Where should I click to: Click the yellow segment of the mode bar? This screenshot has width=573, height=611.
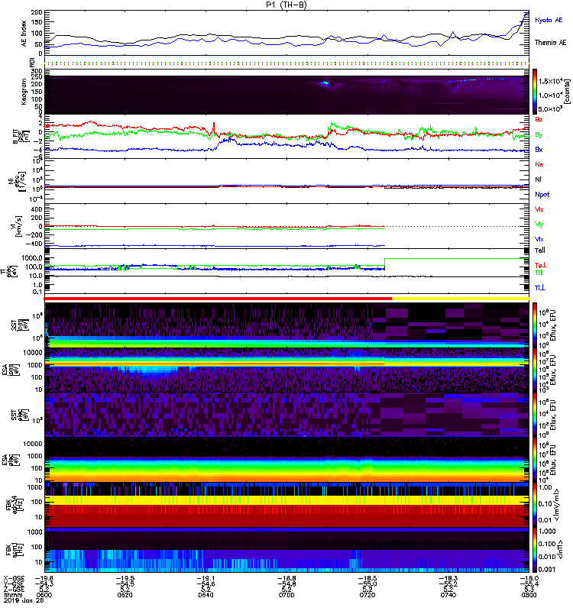coord(461,299)
